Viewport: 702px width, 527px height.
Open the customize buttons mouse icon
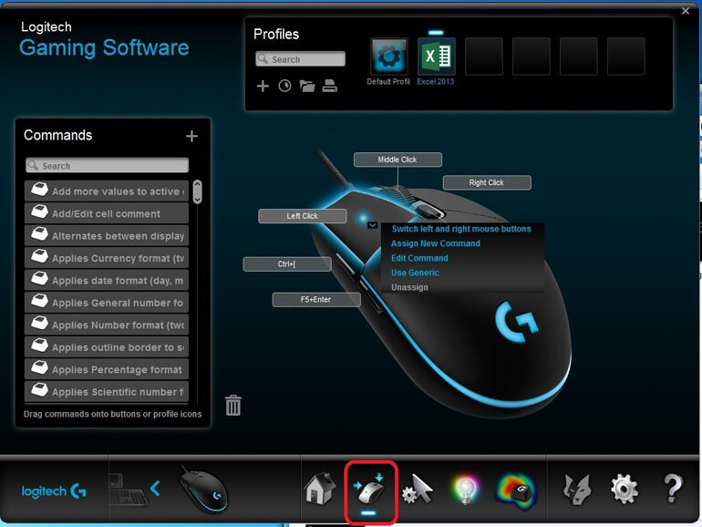click(370, 491)
